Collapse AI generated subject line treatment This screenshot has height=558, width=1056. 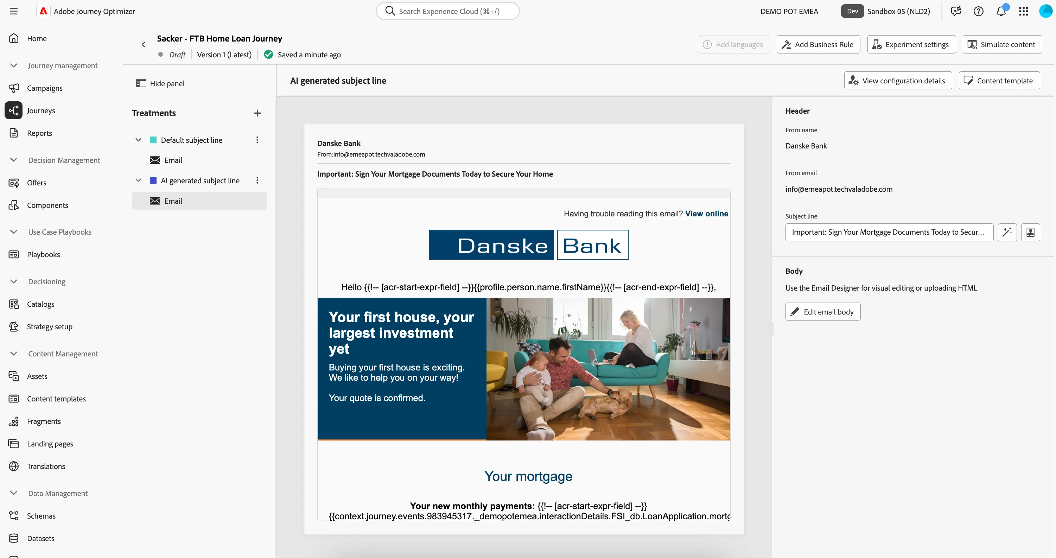(x=138, y=181)
